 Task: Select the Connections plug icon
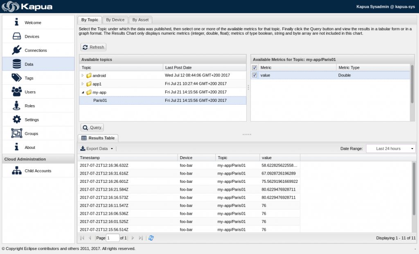point(16,50)
